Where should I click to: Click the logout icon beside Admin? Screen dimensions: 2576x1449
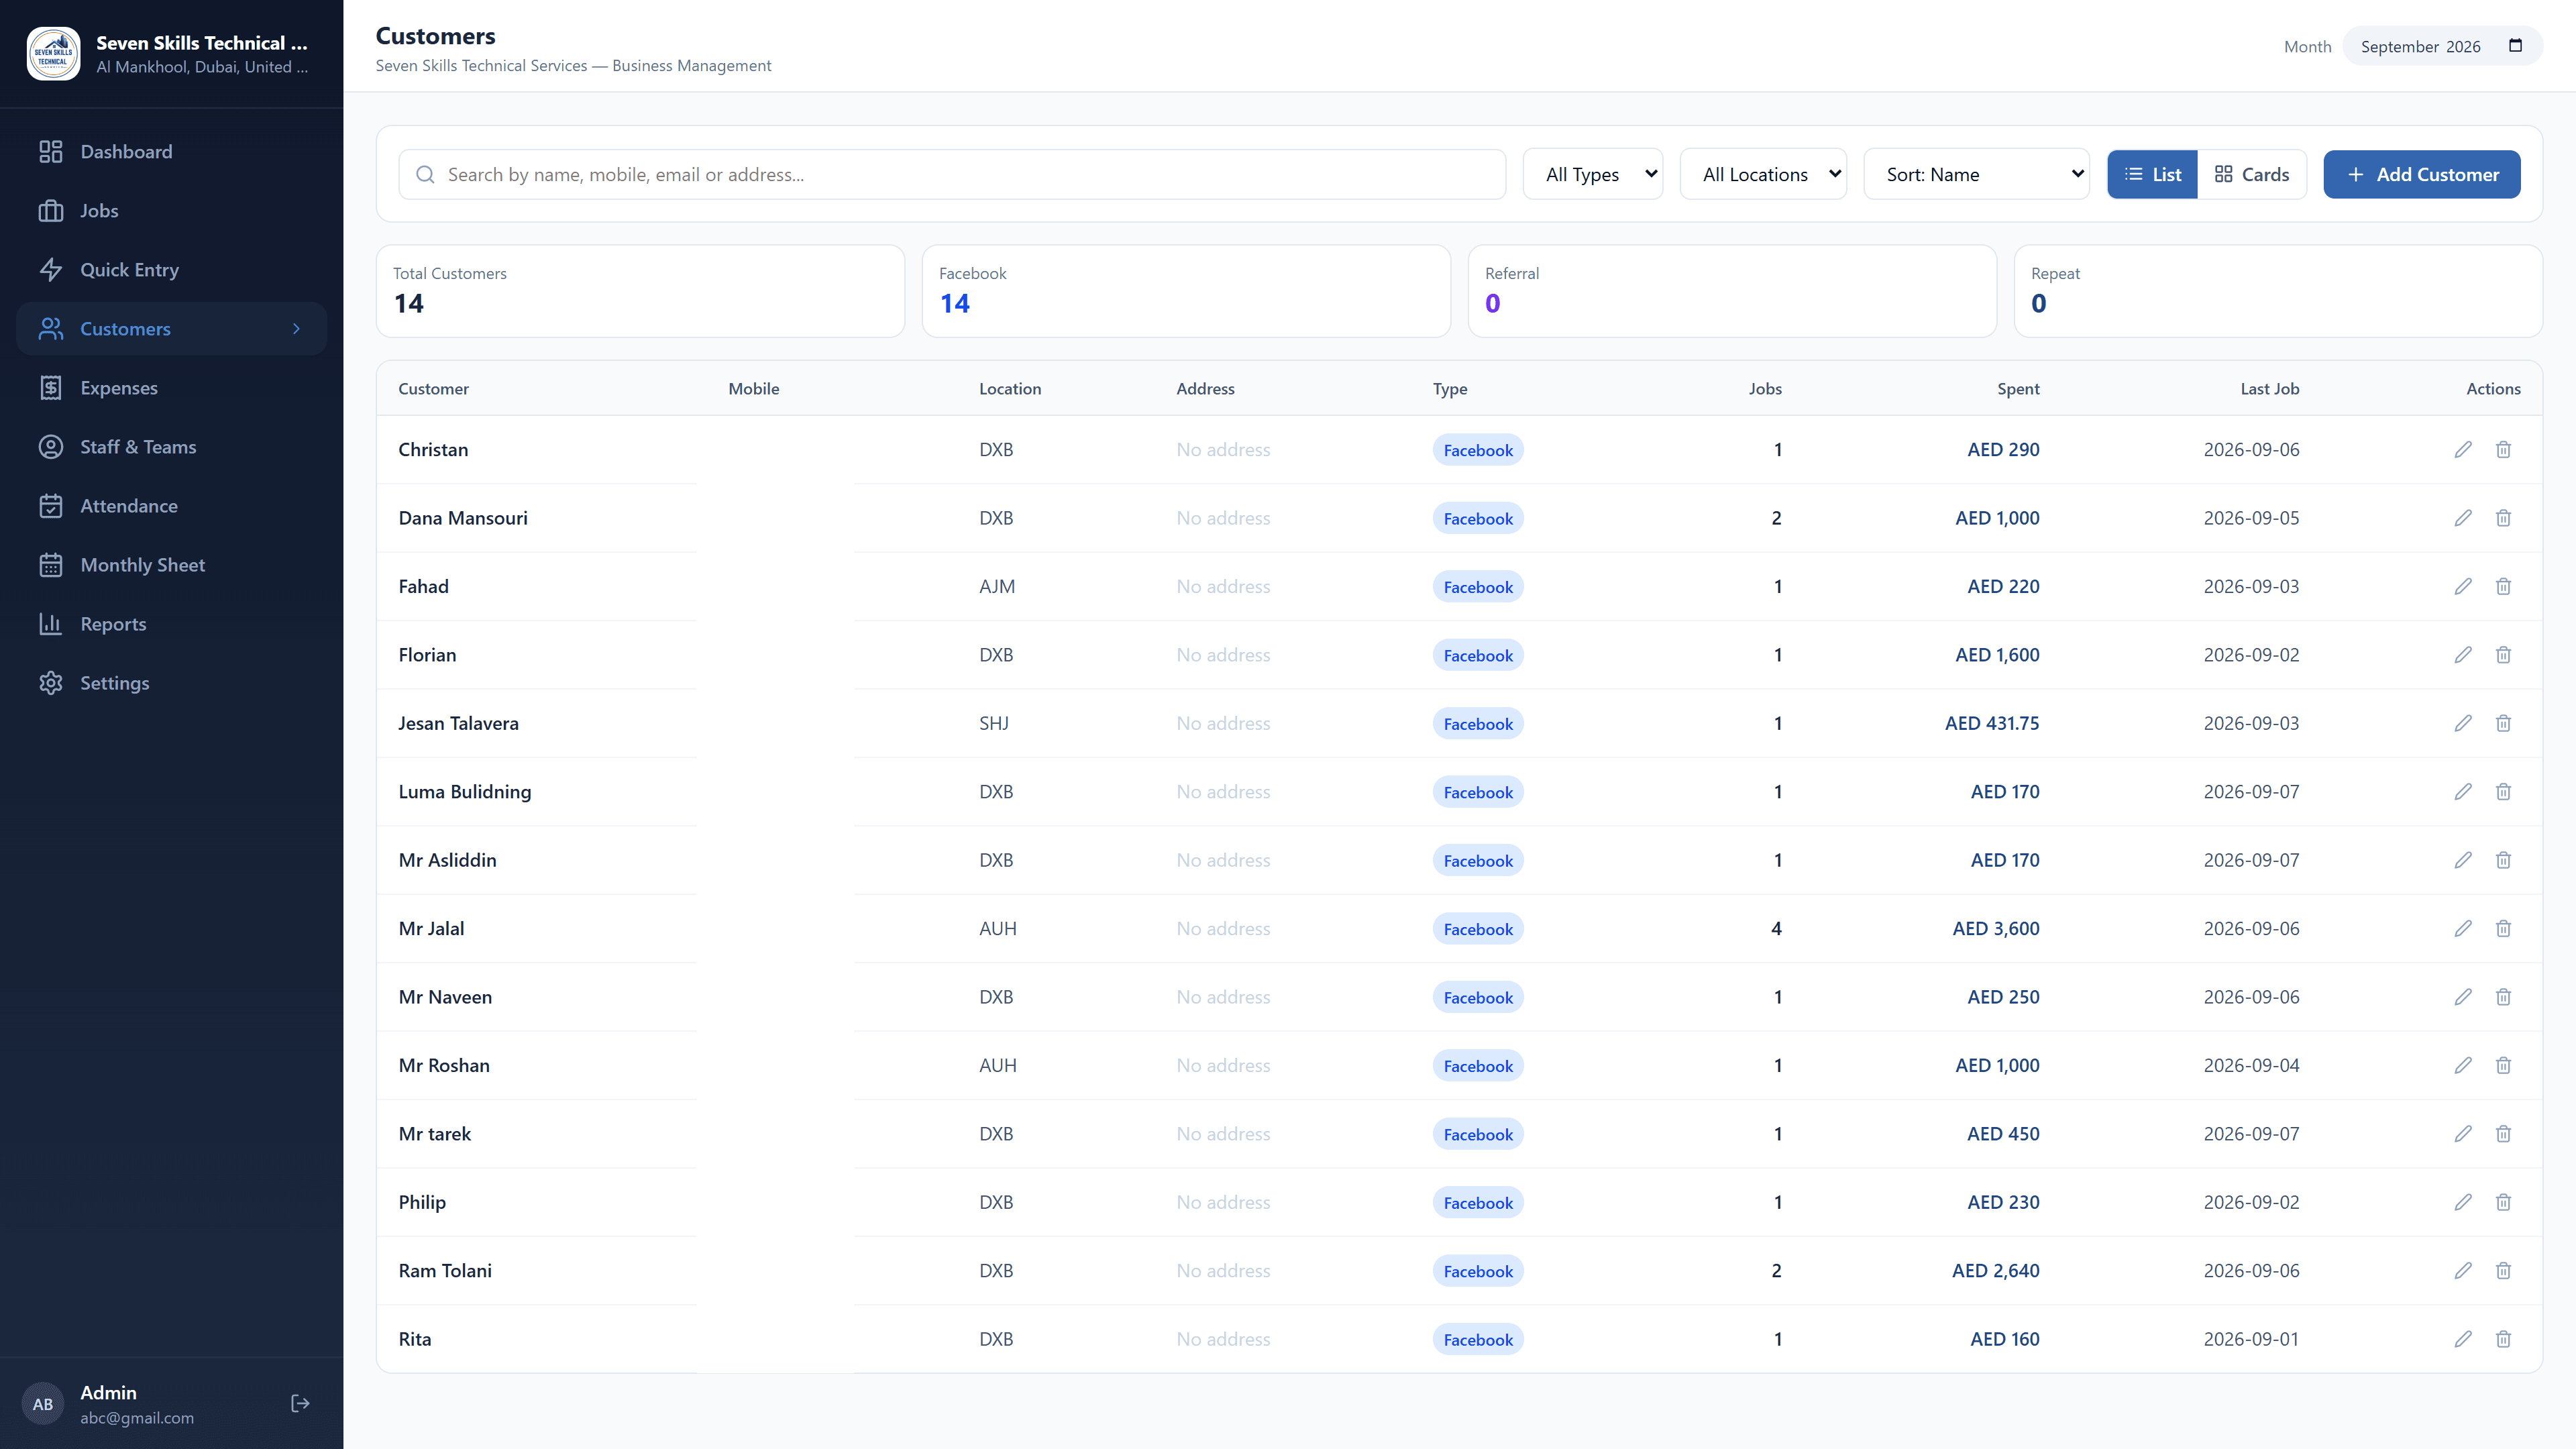(x=300, y=1404)
